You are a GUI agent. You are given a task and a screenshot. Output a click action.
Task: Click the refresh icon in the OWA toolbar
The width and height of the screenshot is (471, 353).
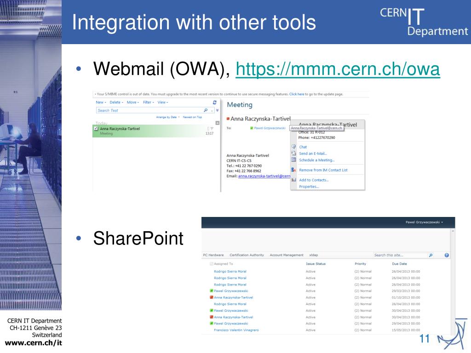pos(214,102)
